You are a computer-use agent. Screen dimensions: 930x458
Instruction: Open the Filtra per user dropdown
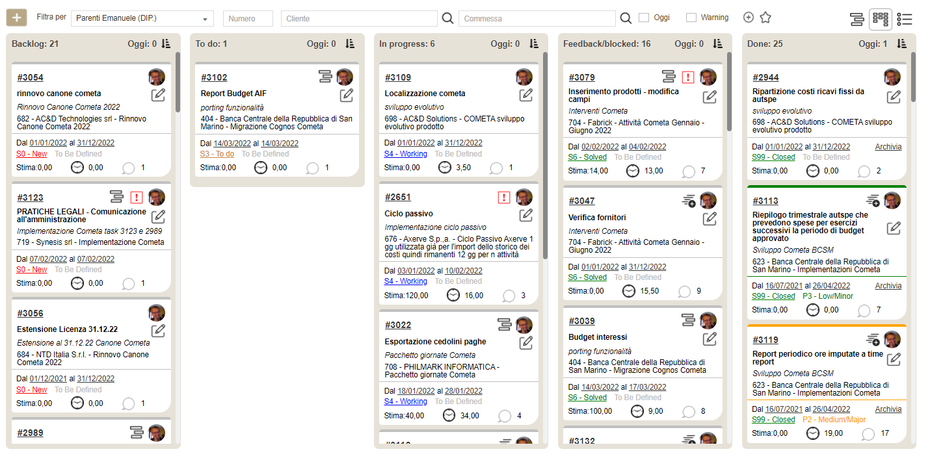click(x=142, y=19)
